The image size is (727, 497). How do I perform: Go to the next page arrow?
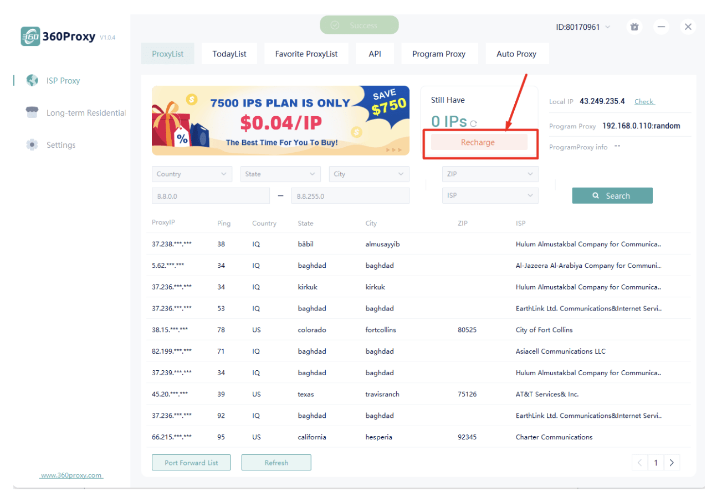pyautogui.click(x=672, y=463)
